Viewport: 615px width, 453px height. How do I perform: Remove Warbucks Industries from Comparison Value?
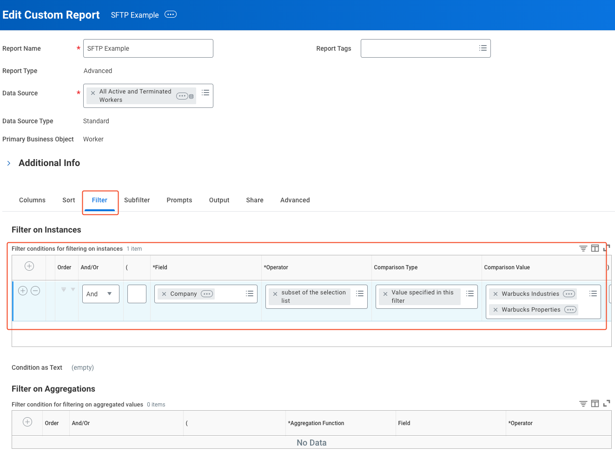(496, 294)
